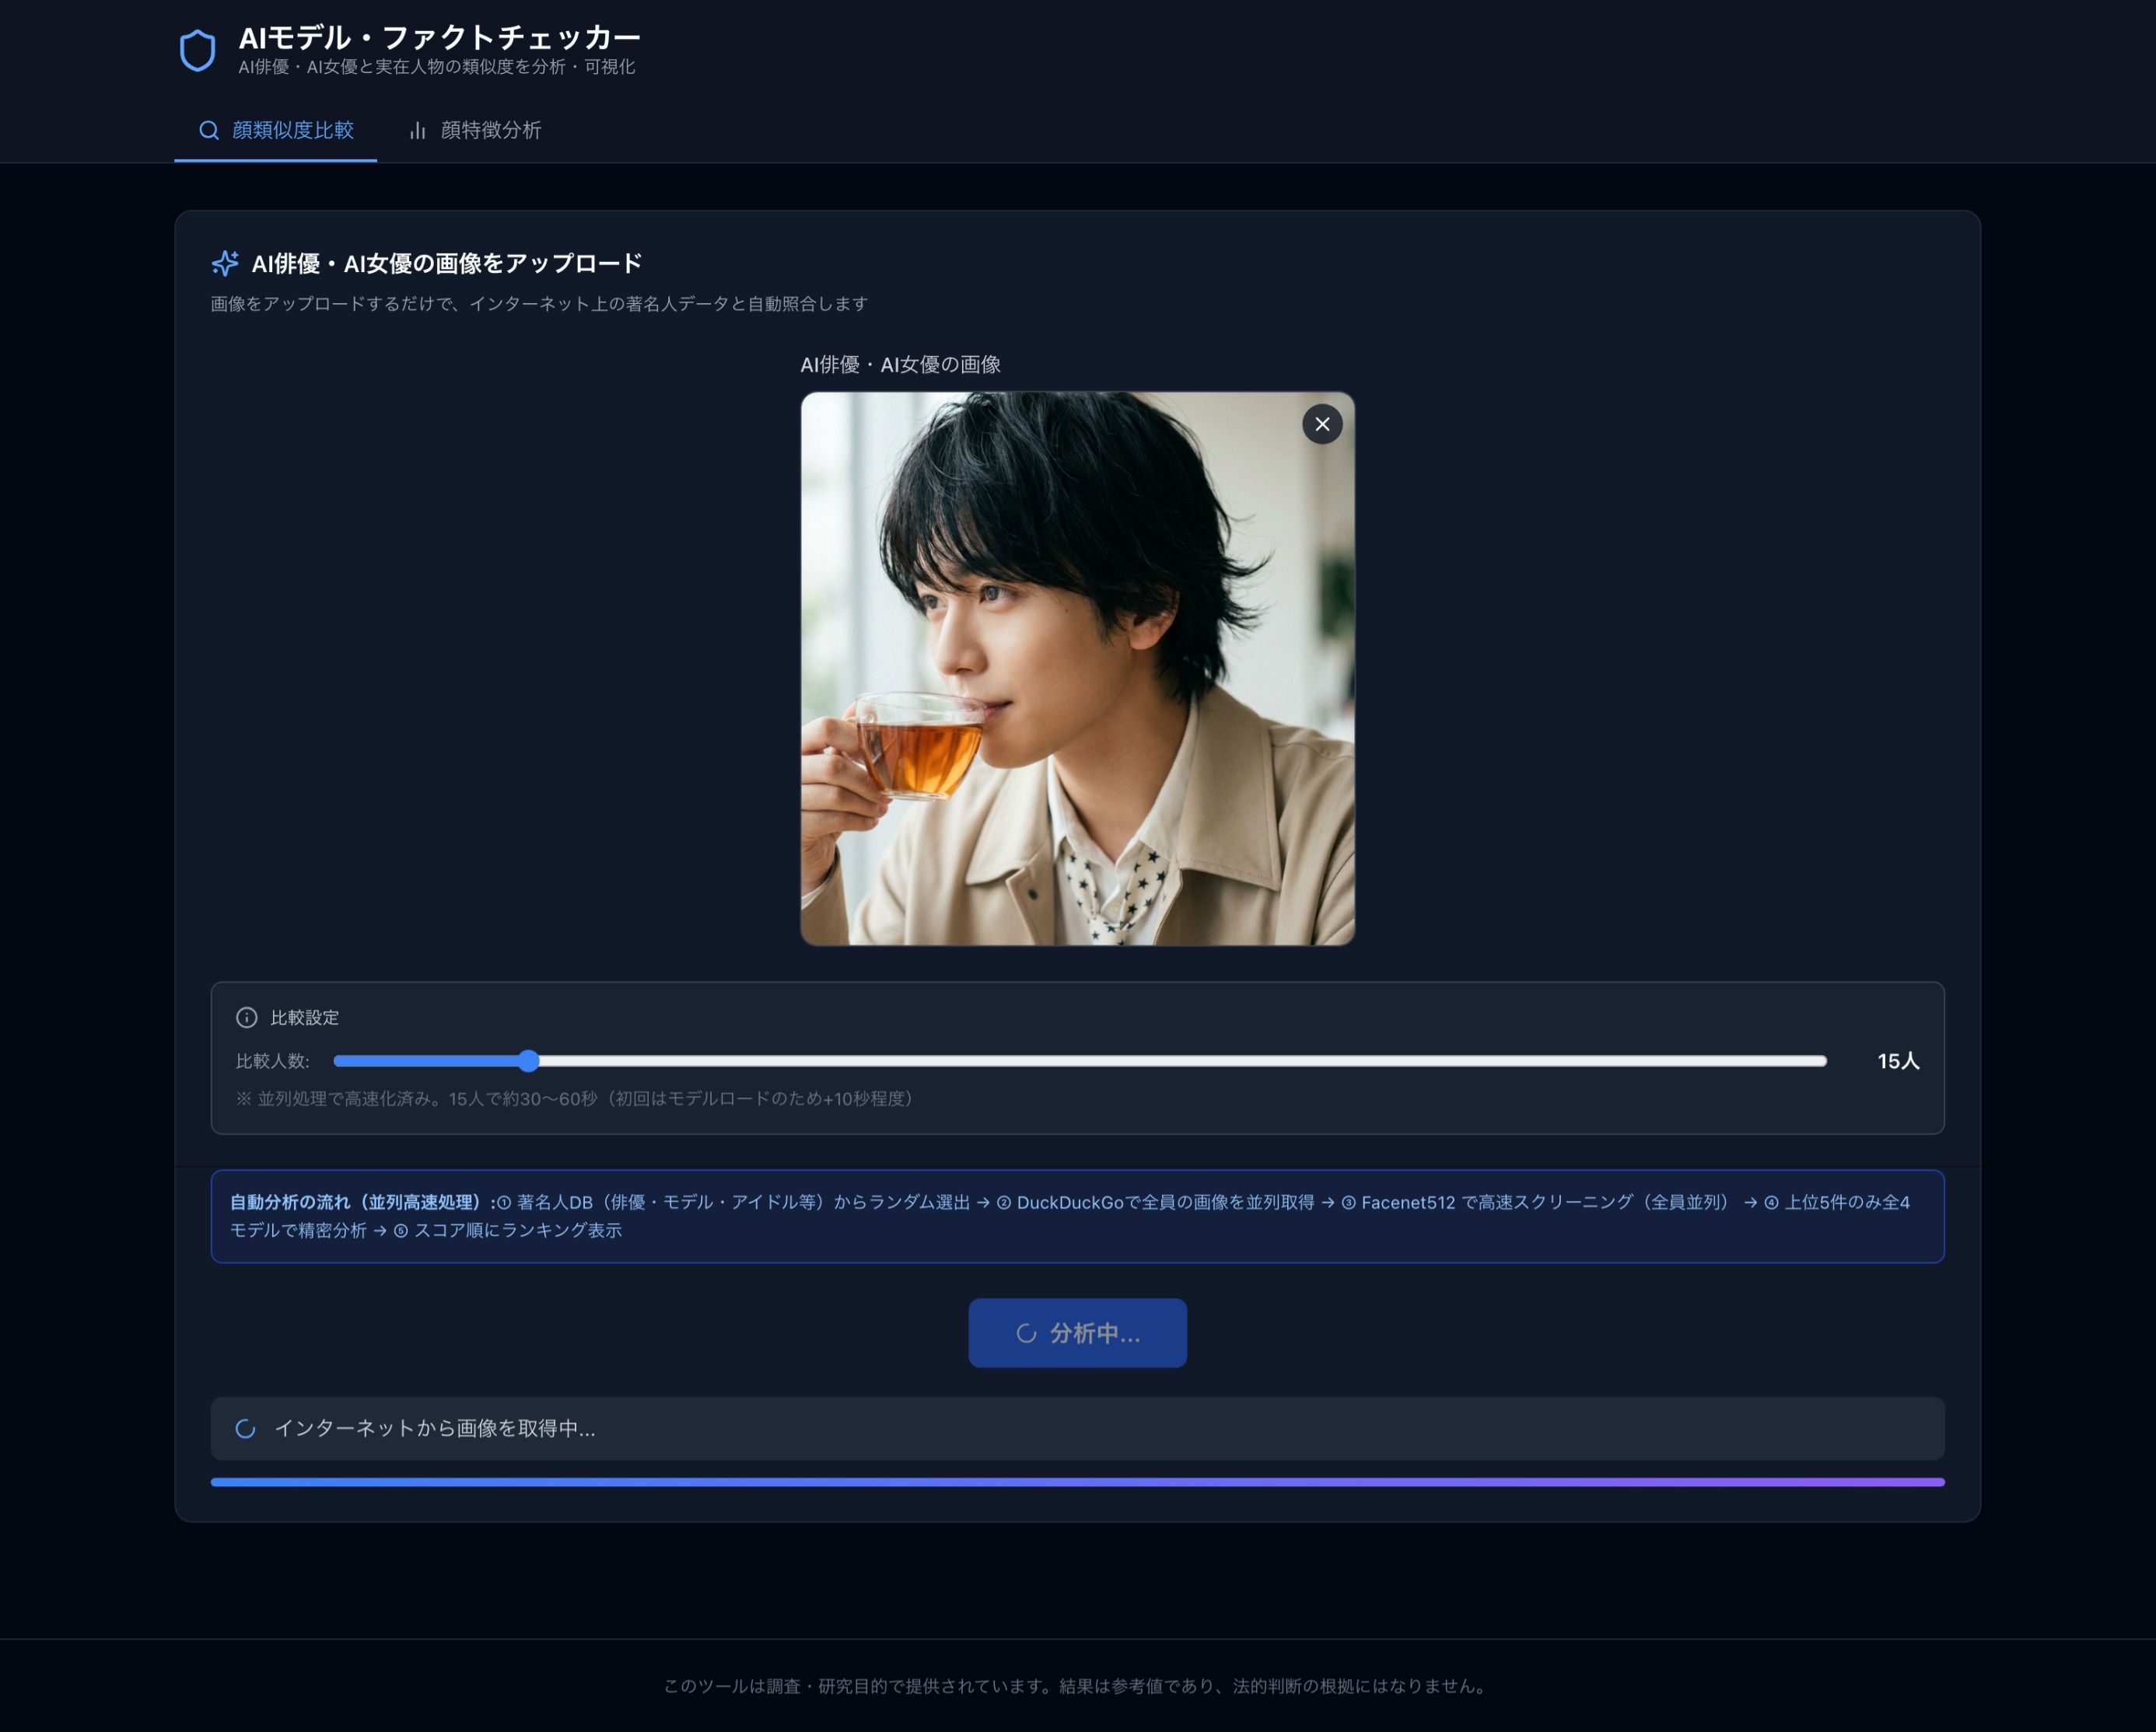Click the loading spinner beside 画像を取得中 status

(246, 1429)
